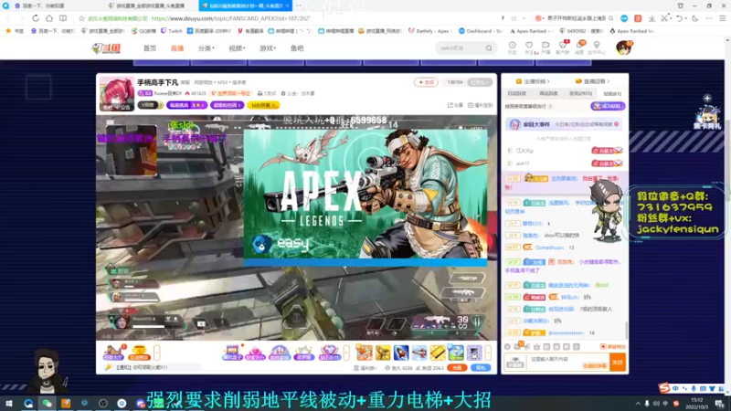Click the Douyu logo in the site header
731x411 pixels.
(107, 48)
